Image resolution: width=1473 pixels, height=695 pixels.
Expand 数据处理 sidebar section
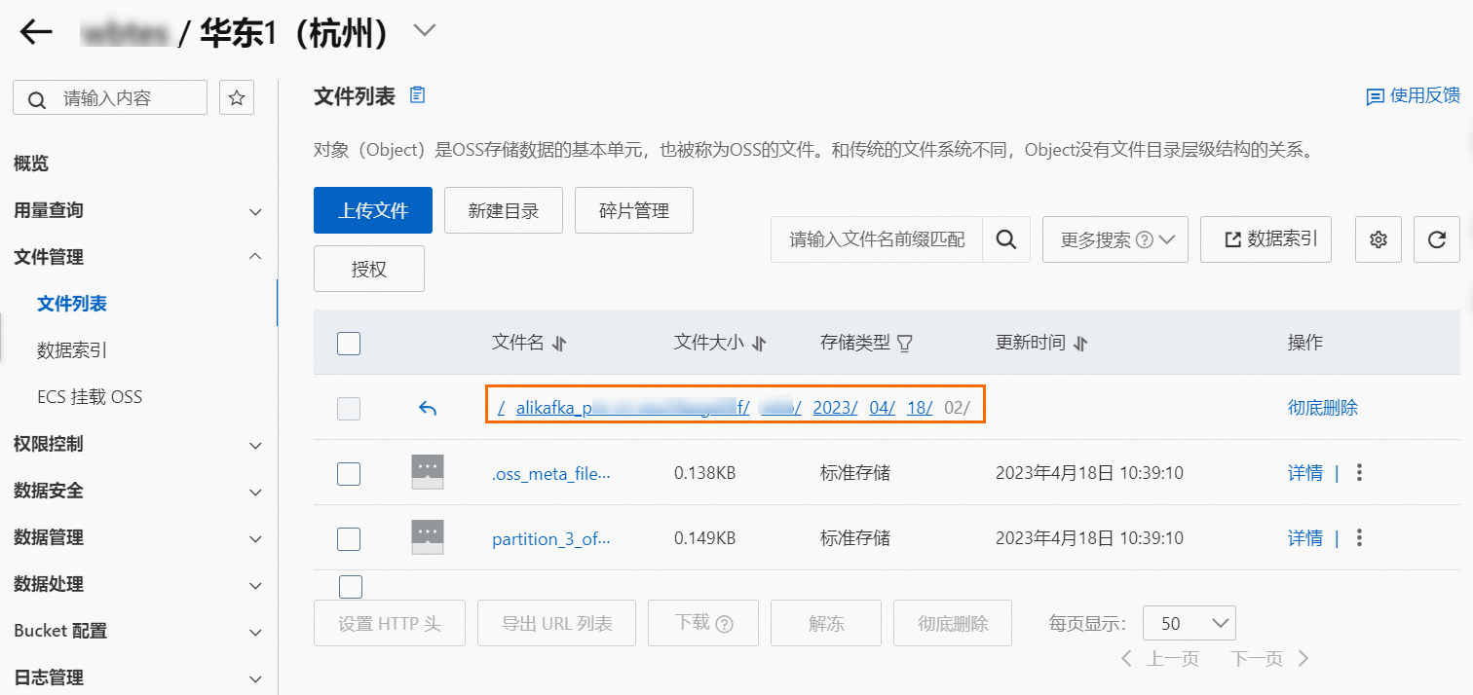(x=138, y=584)
